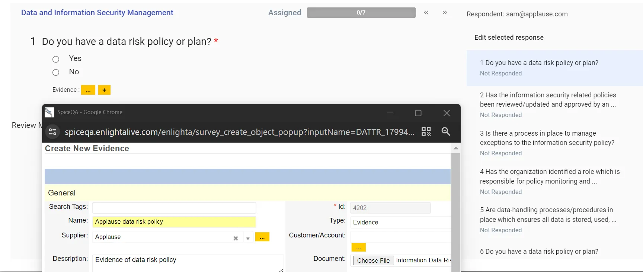Click the add Evidence plus button

pos(104,90)
